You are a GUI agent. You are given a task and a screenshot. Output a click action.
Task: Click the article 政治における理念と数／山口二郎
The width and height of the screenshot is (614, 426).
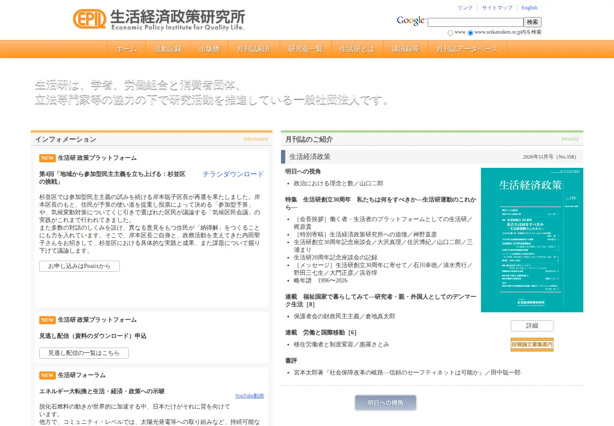coord(339,184)
